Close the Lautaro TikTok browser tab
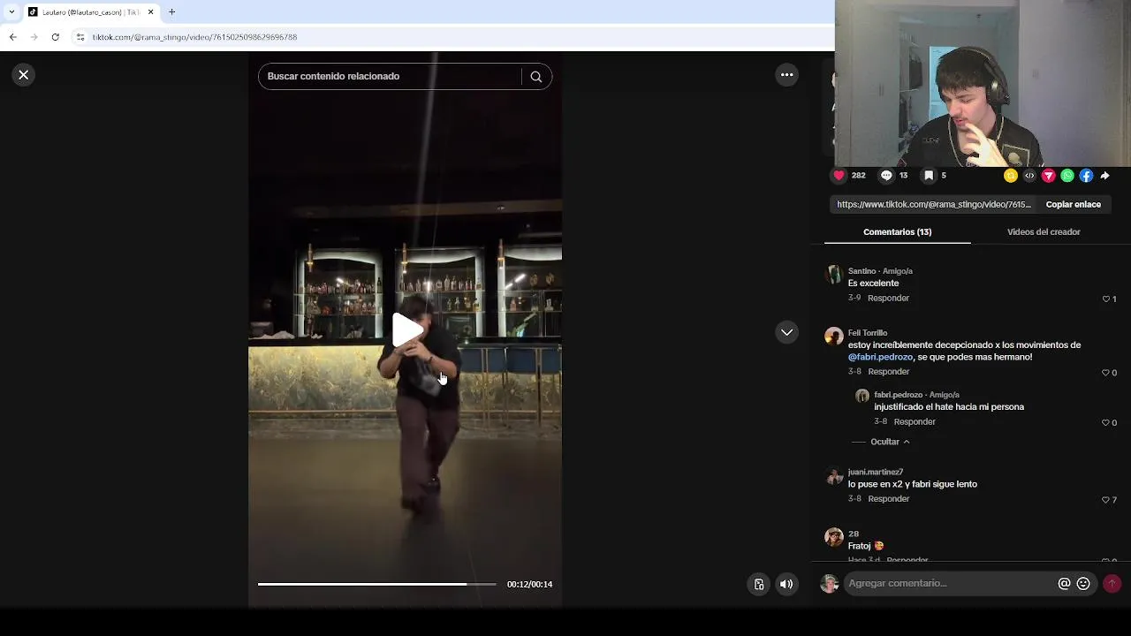The width and height of the screenshot is (1131, 636). [150, 12]
